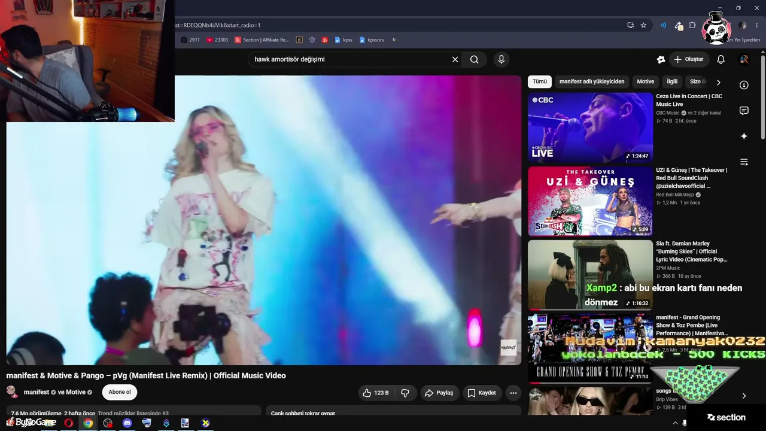Open the UZI & Güneş Takeover thumbnail

tap(590, 201)
